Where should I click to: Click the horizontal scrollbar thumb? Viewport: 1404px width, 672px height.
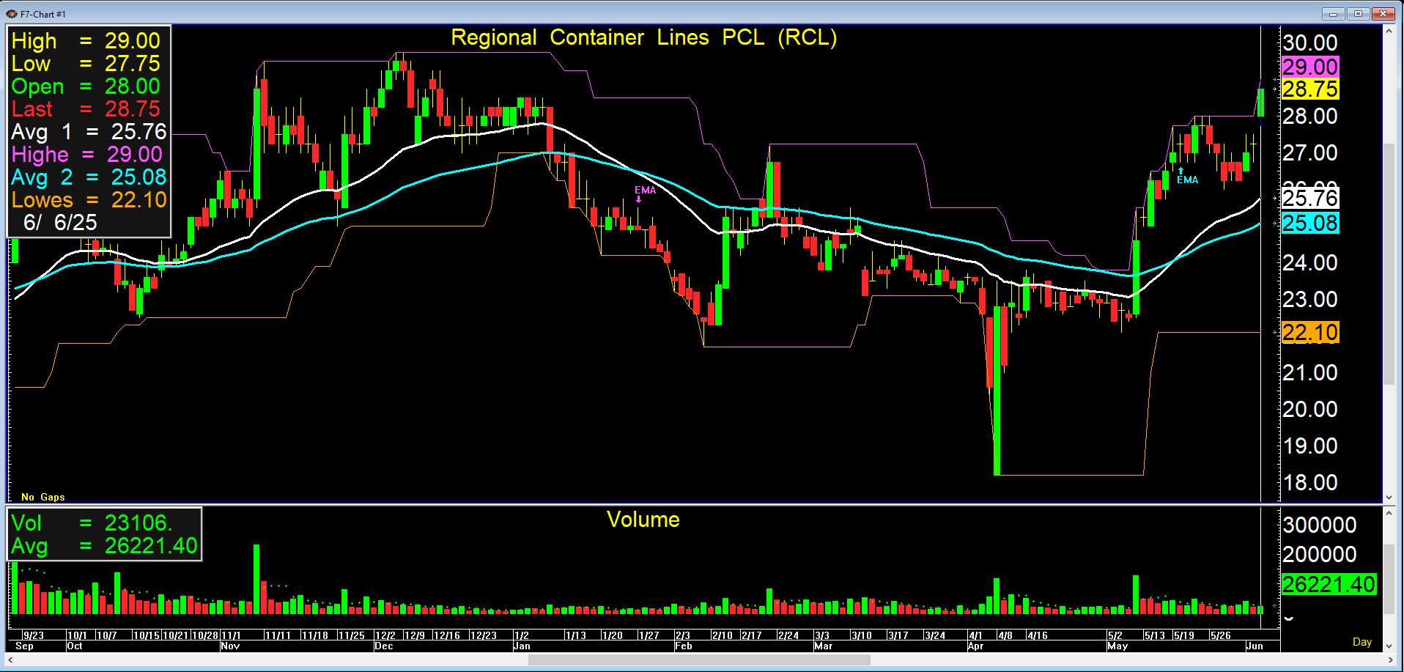[x=699, y=660]
